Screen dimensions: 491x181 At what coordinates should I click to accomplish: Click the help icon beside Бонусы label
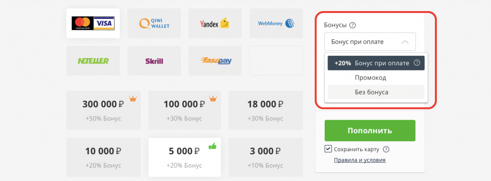[352, 25]
